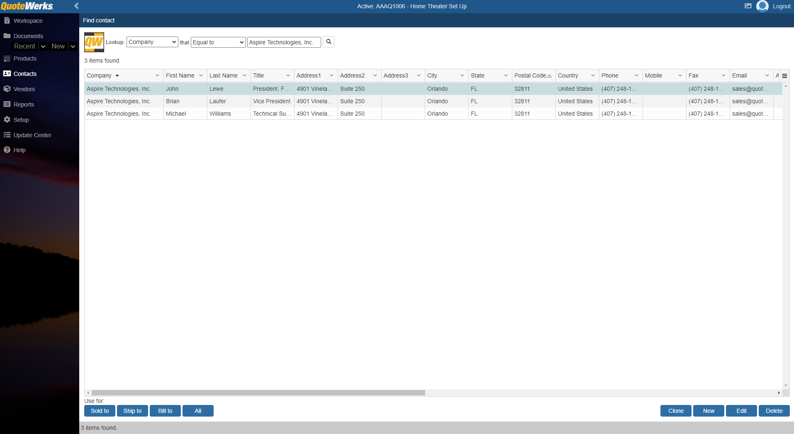Screen dimensions: 794x434
Task: Click the Recent documents button
Action: point(25,46)
